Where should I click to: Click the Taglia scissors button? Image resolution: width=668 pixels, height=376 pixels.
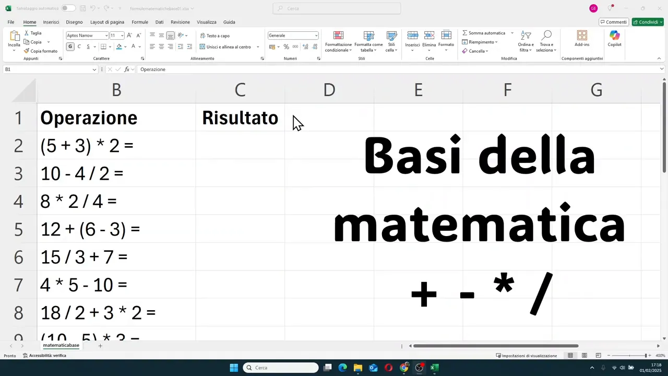pyautogui.click(x=32, y=33)
